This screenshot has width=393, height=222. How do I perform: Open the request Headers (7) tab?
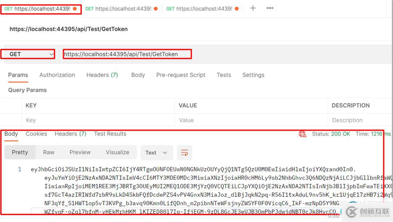coord(102,75)
